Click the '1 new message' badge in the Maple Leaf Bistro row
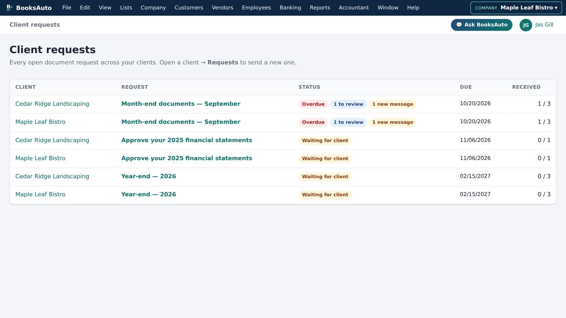 [x=393, y=122]
